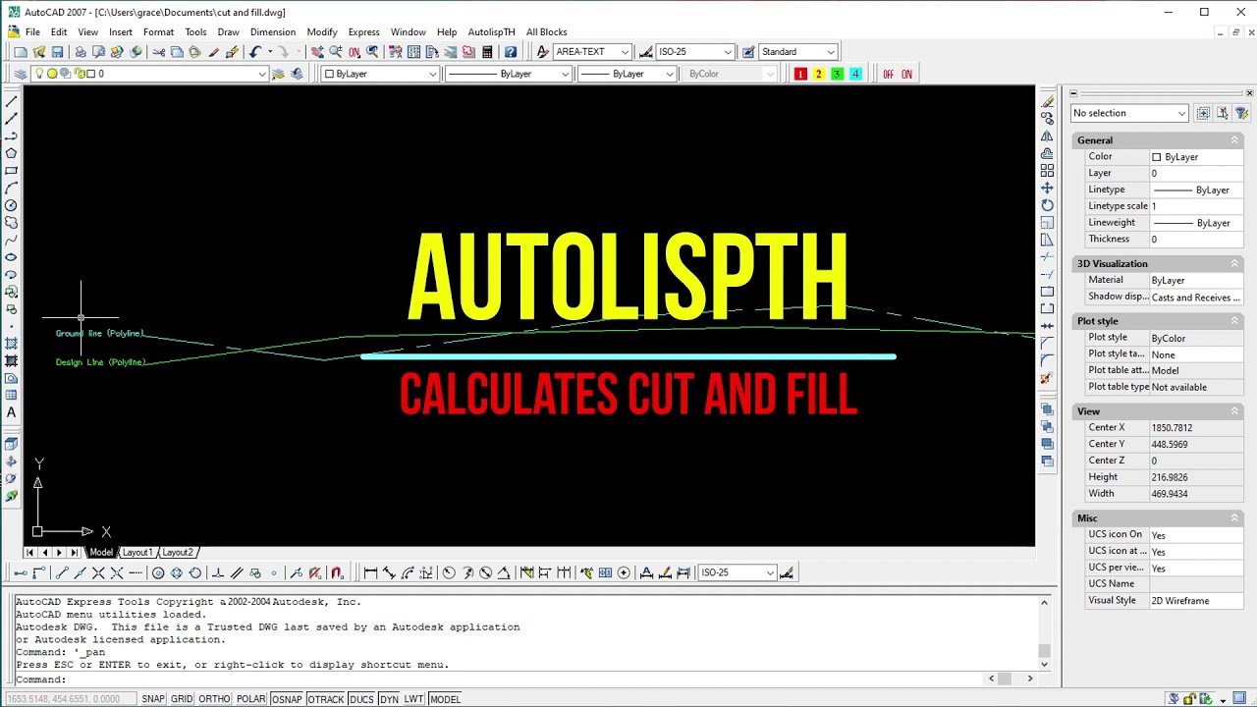Collapse the General section in Properties

(x=1234, y=140)
